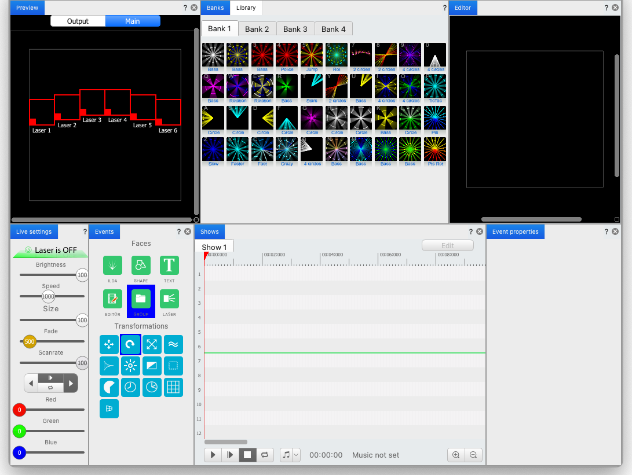
Task: Open the SHAPE face tool
Action: [141, 266]
